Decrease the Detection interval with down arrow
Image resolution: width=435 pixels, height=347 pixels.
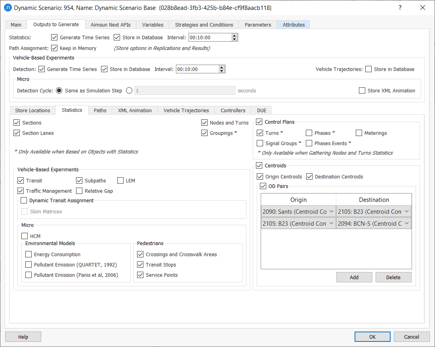(222, 71)
